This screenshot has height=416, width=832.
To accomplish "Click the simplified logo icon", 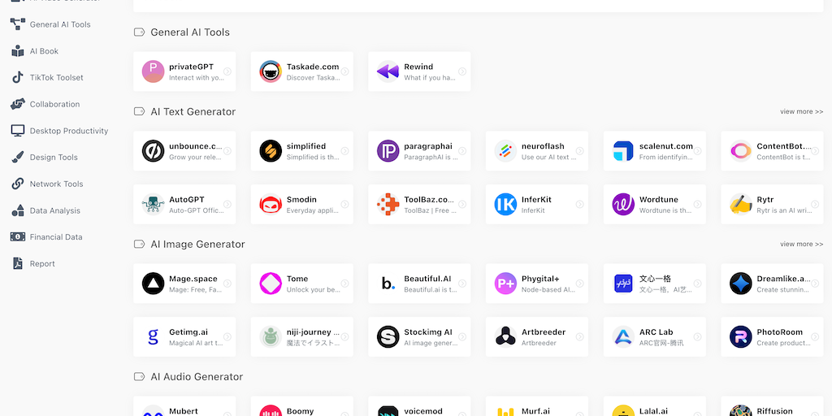I will click(x=271, y=151).
